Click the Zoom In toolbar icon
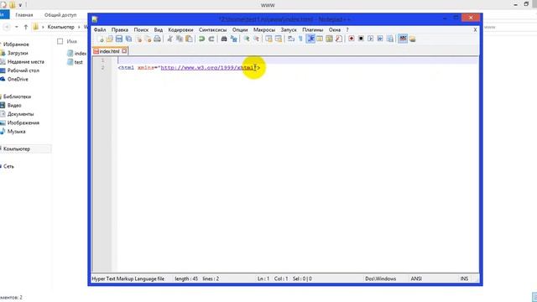The width and height of the screenshot is (537, 302). click(x=247, y=39)
